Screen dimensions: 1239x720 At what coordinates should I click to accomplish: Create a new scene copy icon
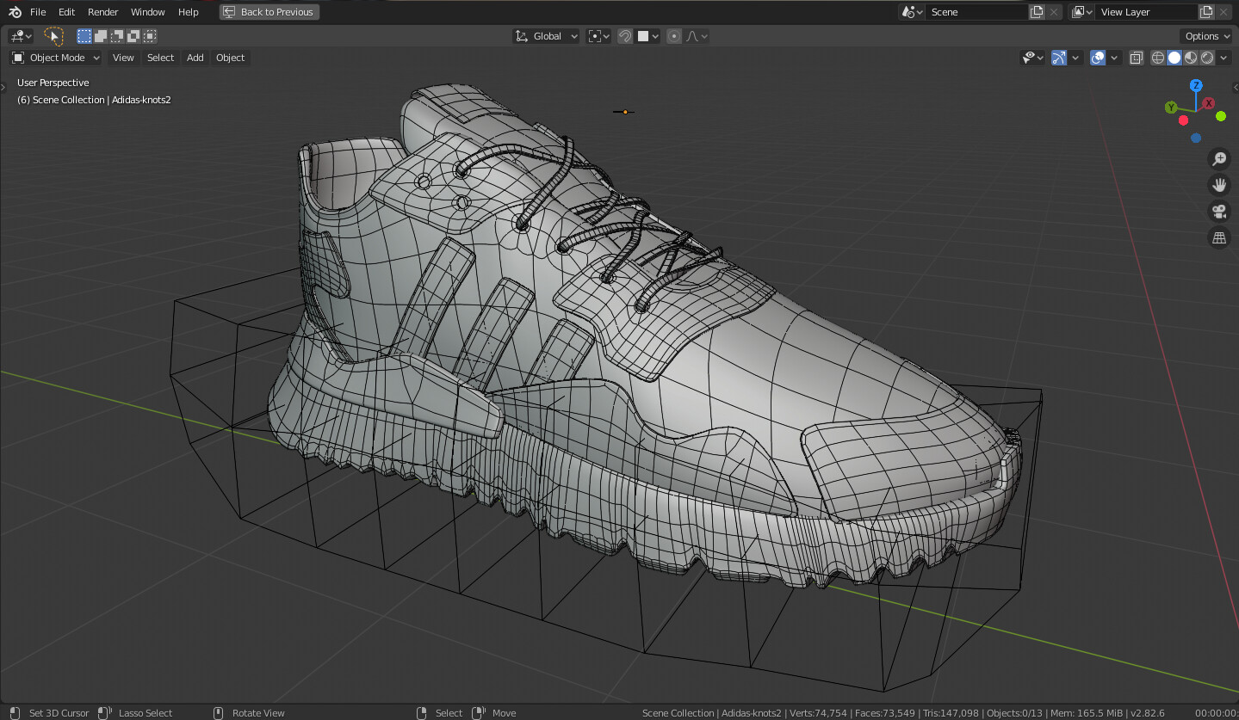pos(1038,12)
